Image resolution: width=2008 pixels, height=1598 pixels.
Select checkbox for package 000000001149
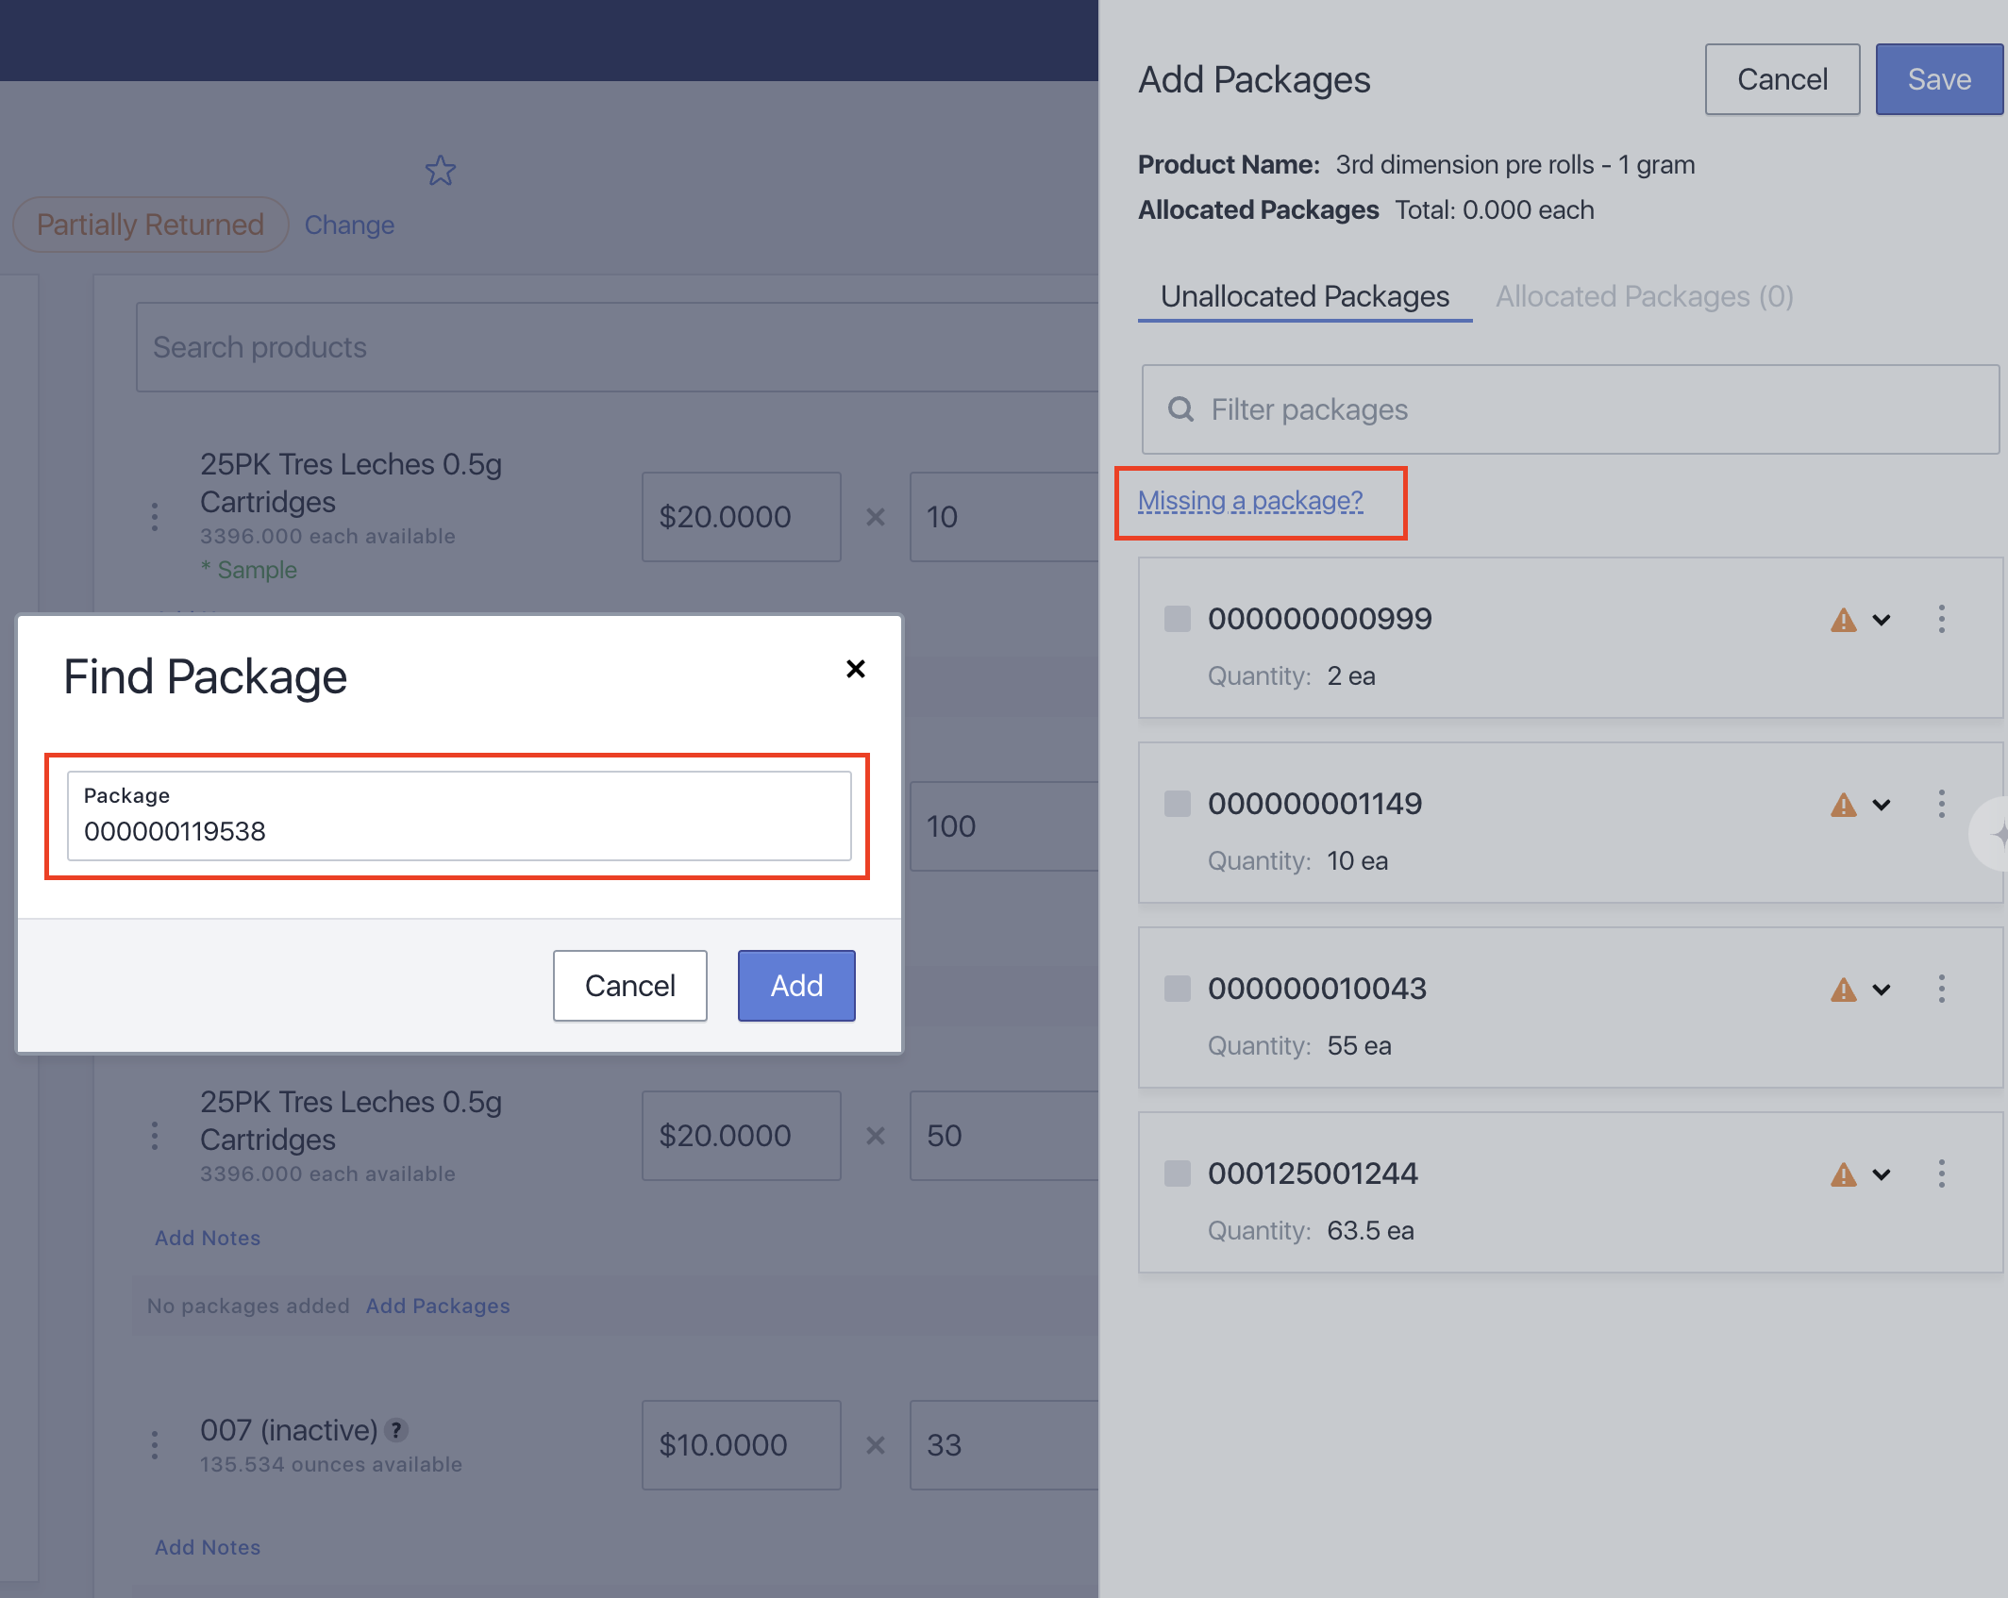point(1177,804)
